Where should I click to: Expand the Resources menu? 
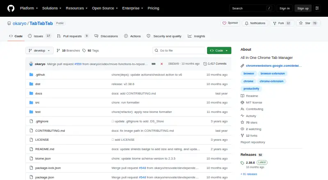pos(77,8)
